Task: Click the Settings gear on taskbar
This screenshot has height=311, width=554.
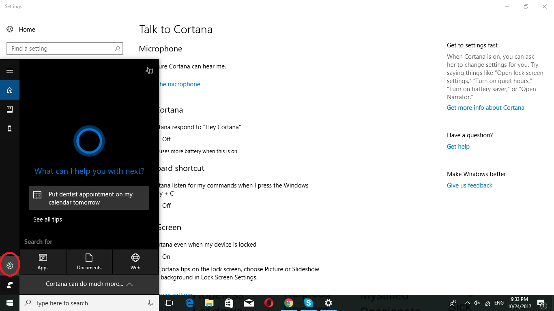Action: [x=328, y=303]
